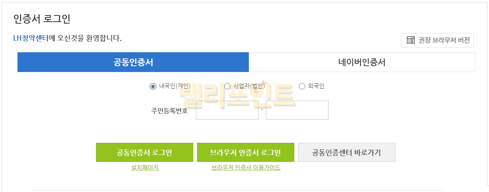
Task: Focus the first 주민등록번호 input box
Action: click(x=227, y=110)
